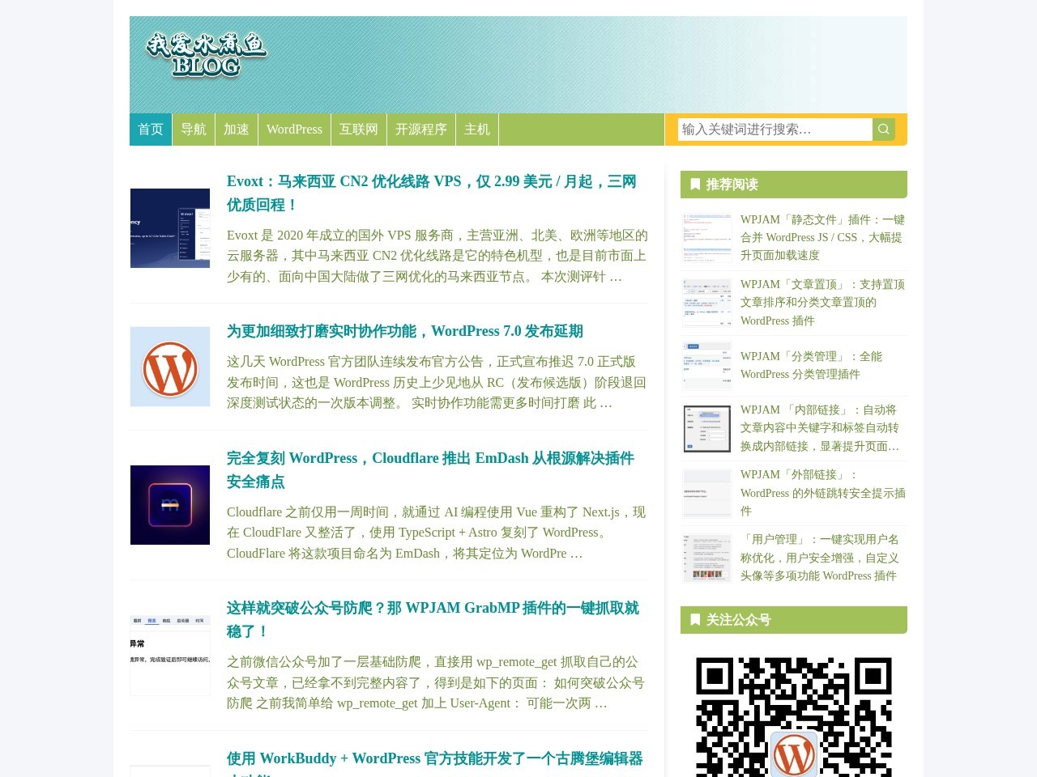The width and height of the screenshot is (1037, 777).
Task: Click the search magnifier icon button
Action: 883,129
